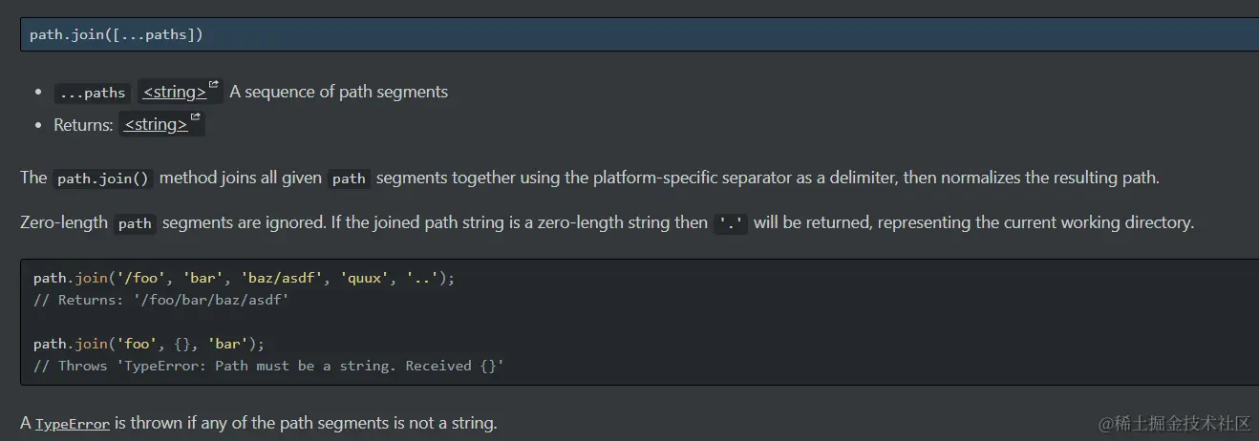
Task: Click the '// Returns: /foo/bar/baz/asdf' comment
Action: pos(160,300)
